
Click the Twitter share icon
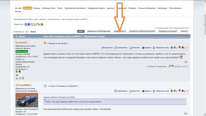32,24
